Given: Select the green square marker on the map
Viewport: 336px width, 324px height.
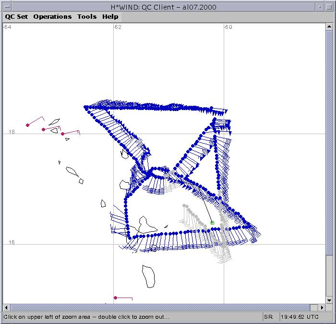Looking at the screenshot, I should click(x=212, y=223).
